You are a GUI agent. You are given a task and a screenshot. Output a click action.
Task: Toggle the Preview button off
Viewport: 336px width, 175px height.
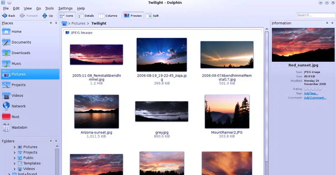[133, 16]
